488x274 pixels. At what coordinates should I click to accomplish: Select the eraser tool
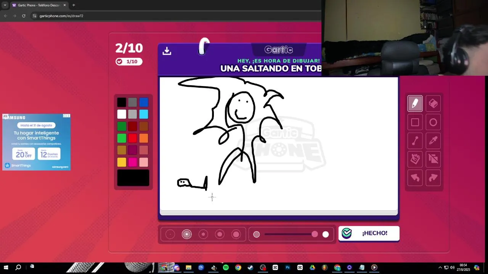433,104
